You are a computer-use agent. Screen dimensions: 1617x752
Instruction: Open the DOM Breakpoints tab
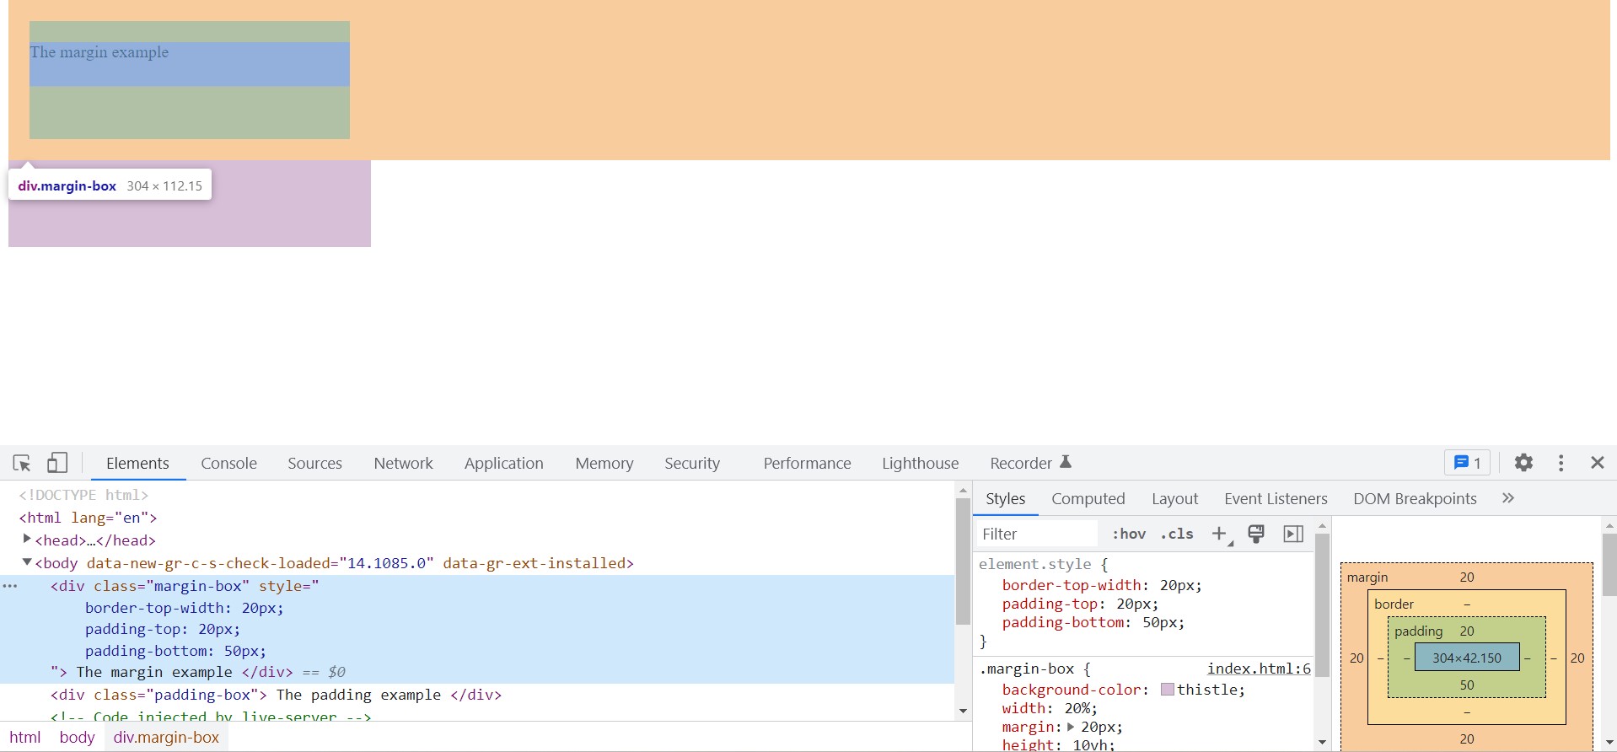(x=1415, y=498)
